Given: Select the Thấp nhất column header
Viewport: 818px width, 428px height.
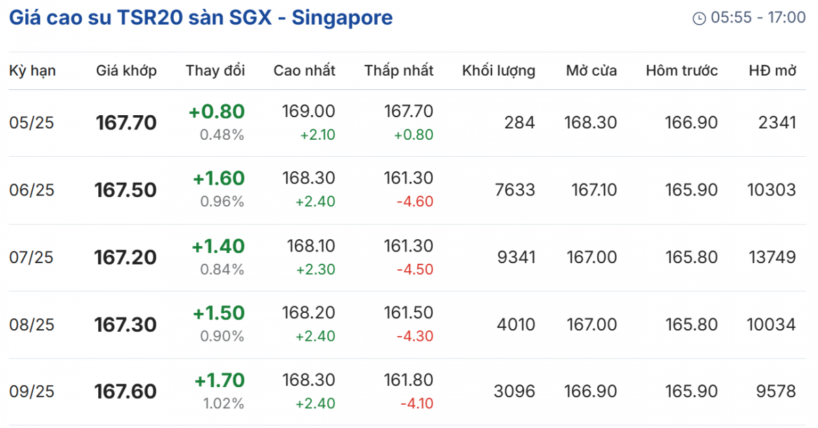Looking at the screenshot, I should 399,71.
